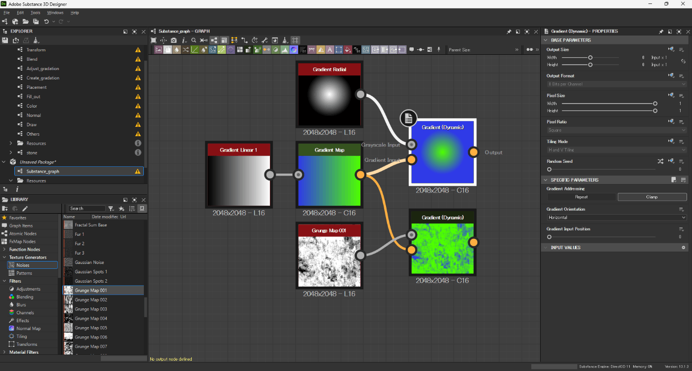
Task: Open the Help menu
Action: (75, 12)
